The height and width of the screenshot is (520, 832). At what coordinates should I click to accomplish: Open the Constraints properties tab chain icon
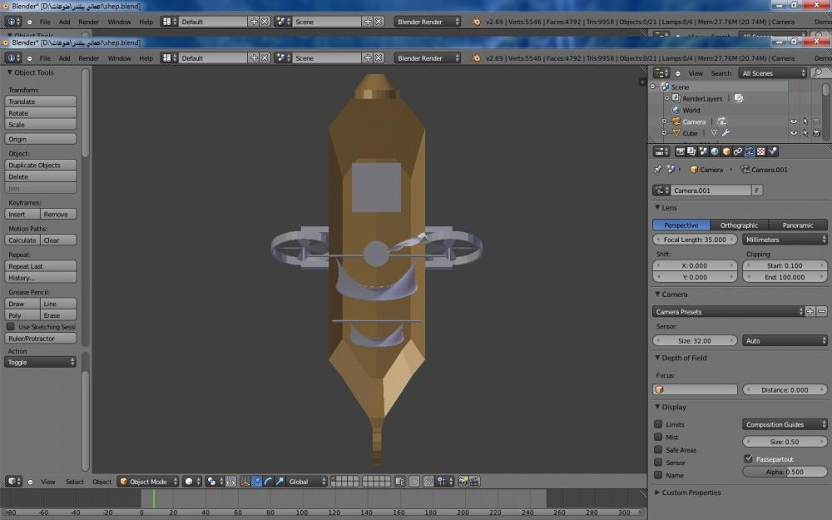737,151
